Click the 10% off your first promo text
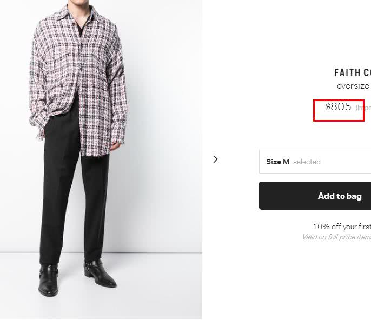The height and width of the screenshot is (333, 371). pyautogui.click(x=341, y=227)
